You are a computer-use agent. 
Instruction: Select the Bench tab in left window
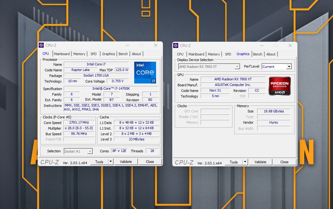pos(123,54)
